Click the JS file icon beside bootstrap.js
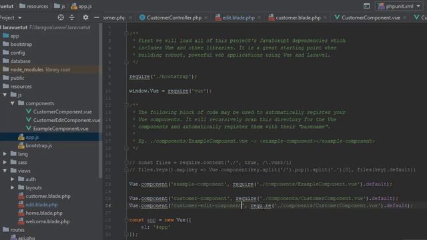The width and height of the screenshot is (427, 240). point(21,145)
